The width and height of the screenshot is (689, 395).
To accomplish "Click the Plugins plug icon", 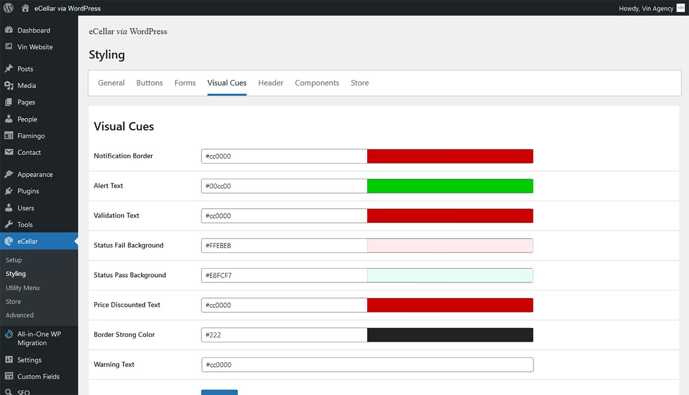I will coord(9,191).
